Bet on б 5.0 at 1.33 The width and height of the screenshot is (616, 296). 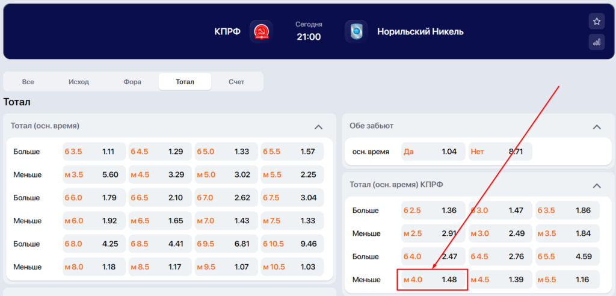point(226,152)
